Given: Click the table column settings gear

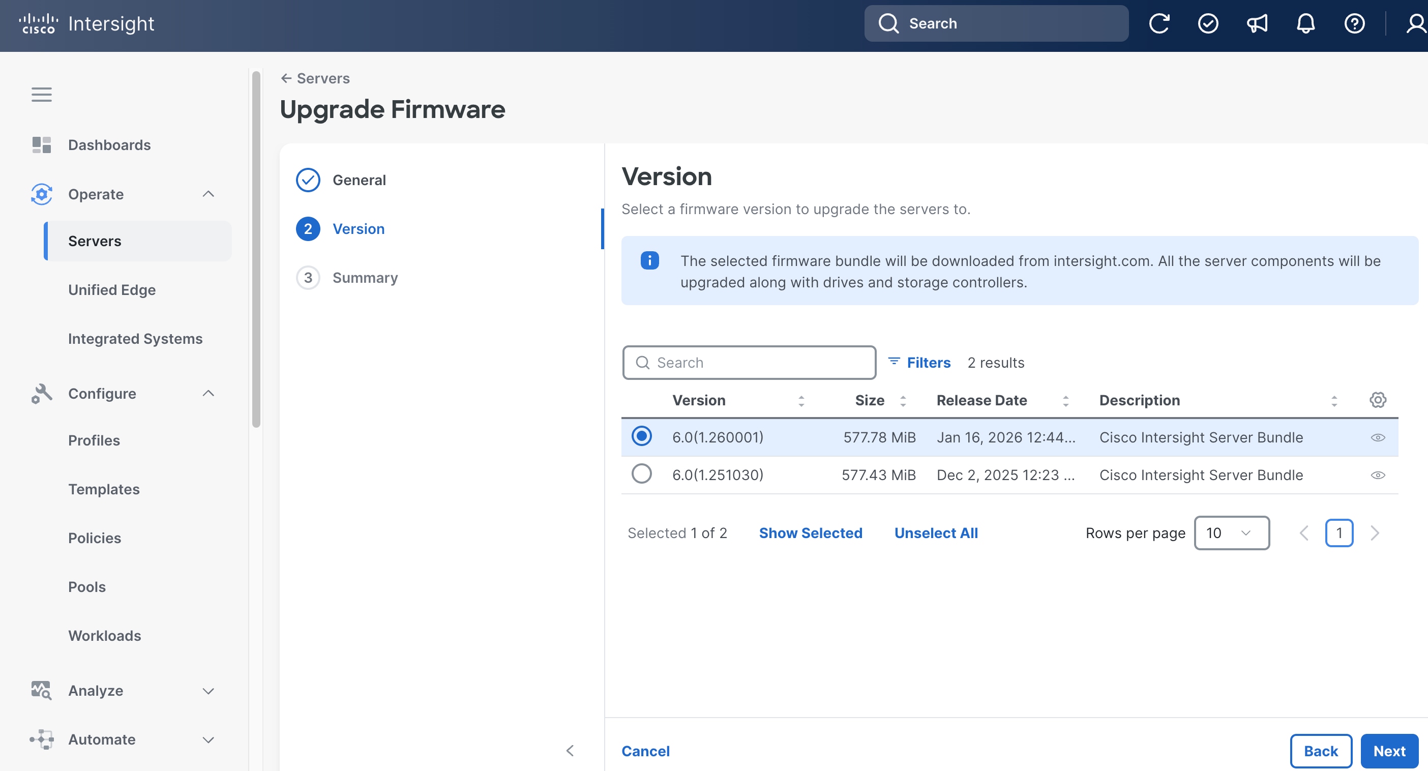Looking at the screenshot, I should point(1378,400).
